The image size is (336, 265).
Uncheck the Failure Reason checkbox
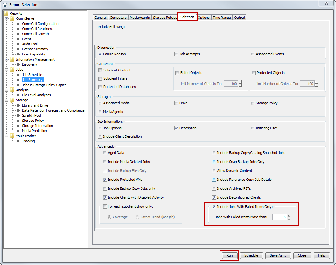pos(100,54)
